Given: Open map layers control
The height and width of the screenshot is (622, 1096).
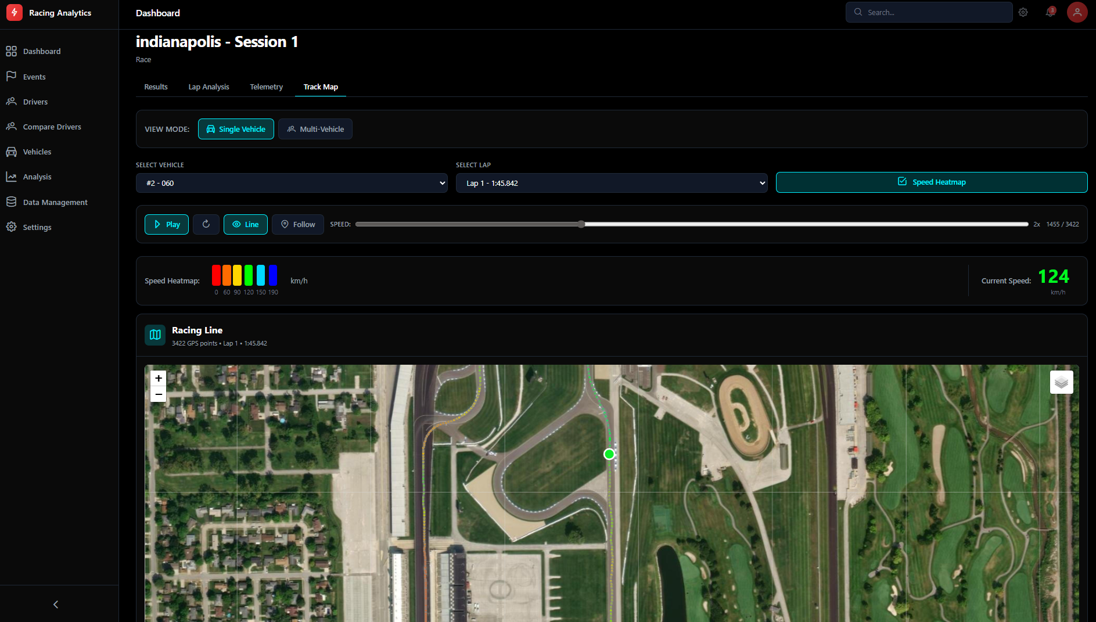Looking at the screenshot, I should 1062,382.
